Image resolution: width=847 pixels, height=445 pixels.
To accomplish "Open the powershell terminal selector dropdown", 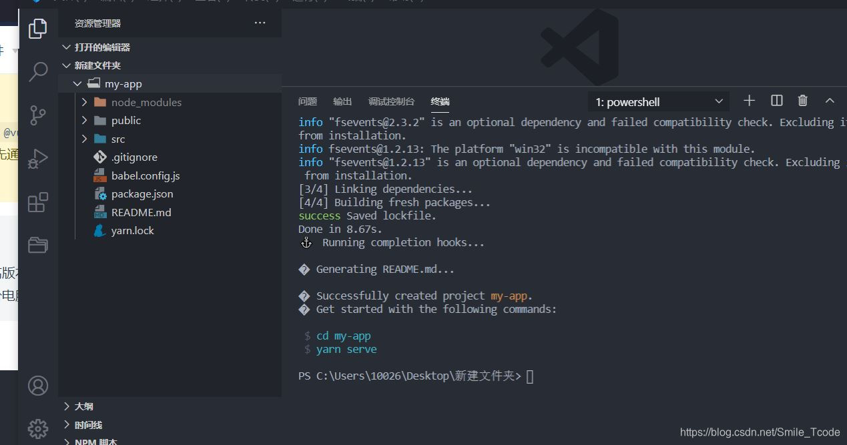I will click(x=659, y=101).
